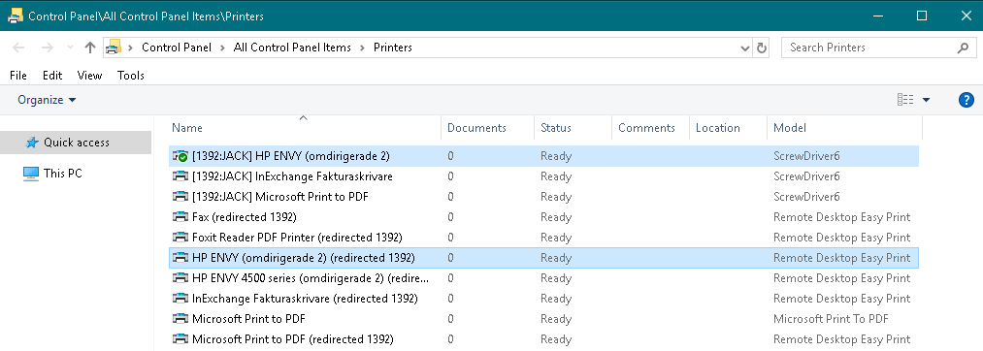Open the view options dropdown arrow

(926, 100)
